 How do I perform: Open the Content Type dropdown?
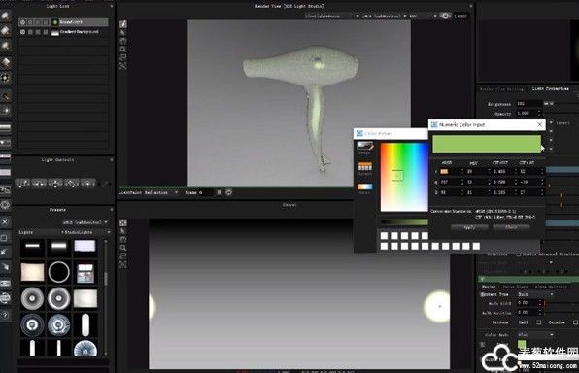click(x=535, y=294)
